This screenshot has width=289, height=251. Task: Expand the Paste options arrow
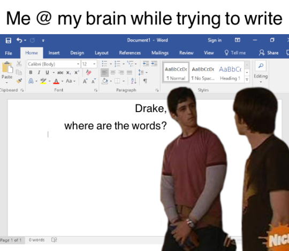tap(7, 83)
